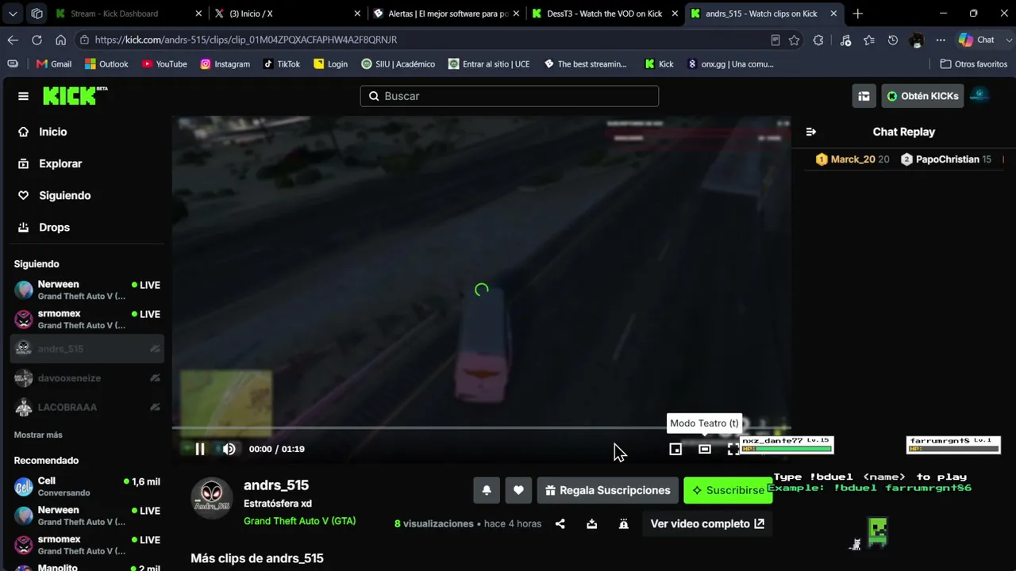
Task: Go to the browser home page
Action: 60,40
